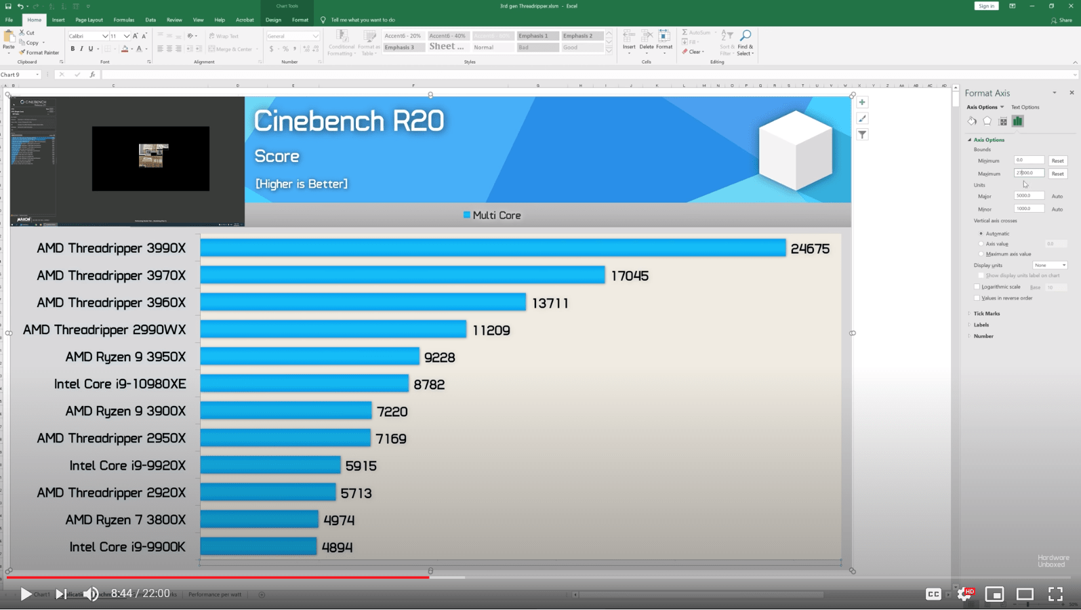Image resolution: width=1081 pixels, height=610 pixels.
Task: Open the Paste button
Action: [x=8, y=41]
